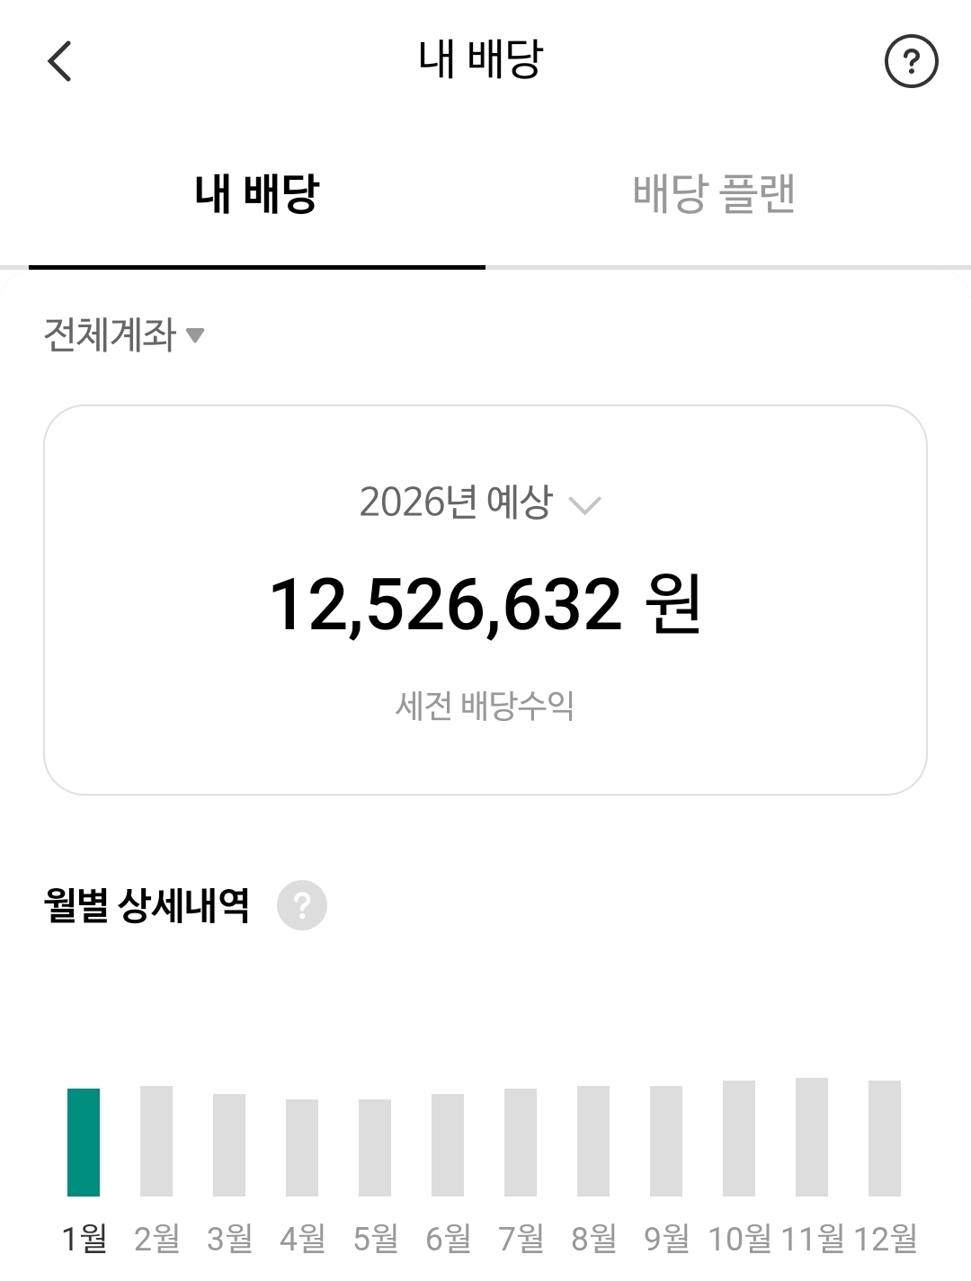Select the 7월 bar in chart

click(x=521, y=1142)
